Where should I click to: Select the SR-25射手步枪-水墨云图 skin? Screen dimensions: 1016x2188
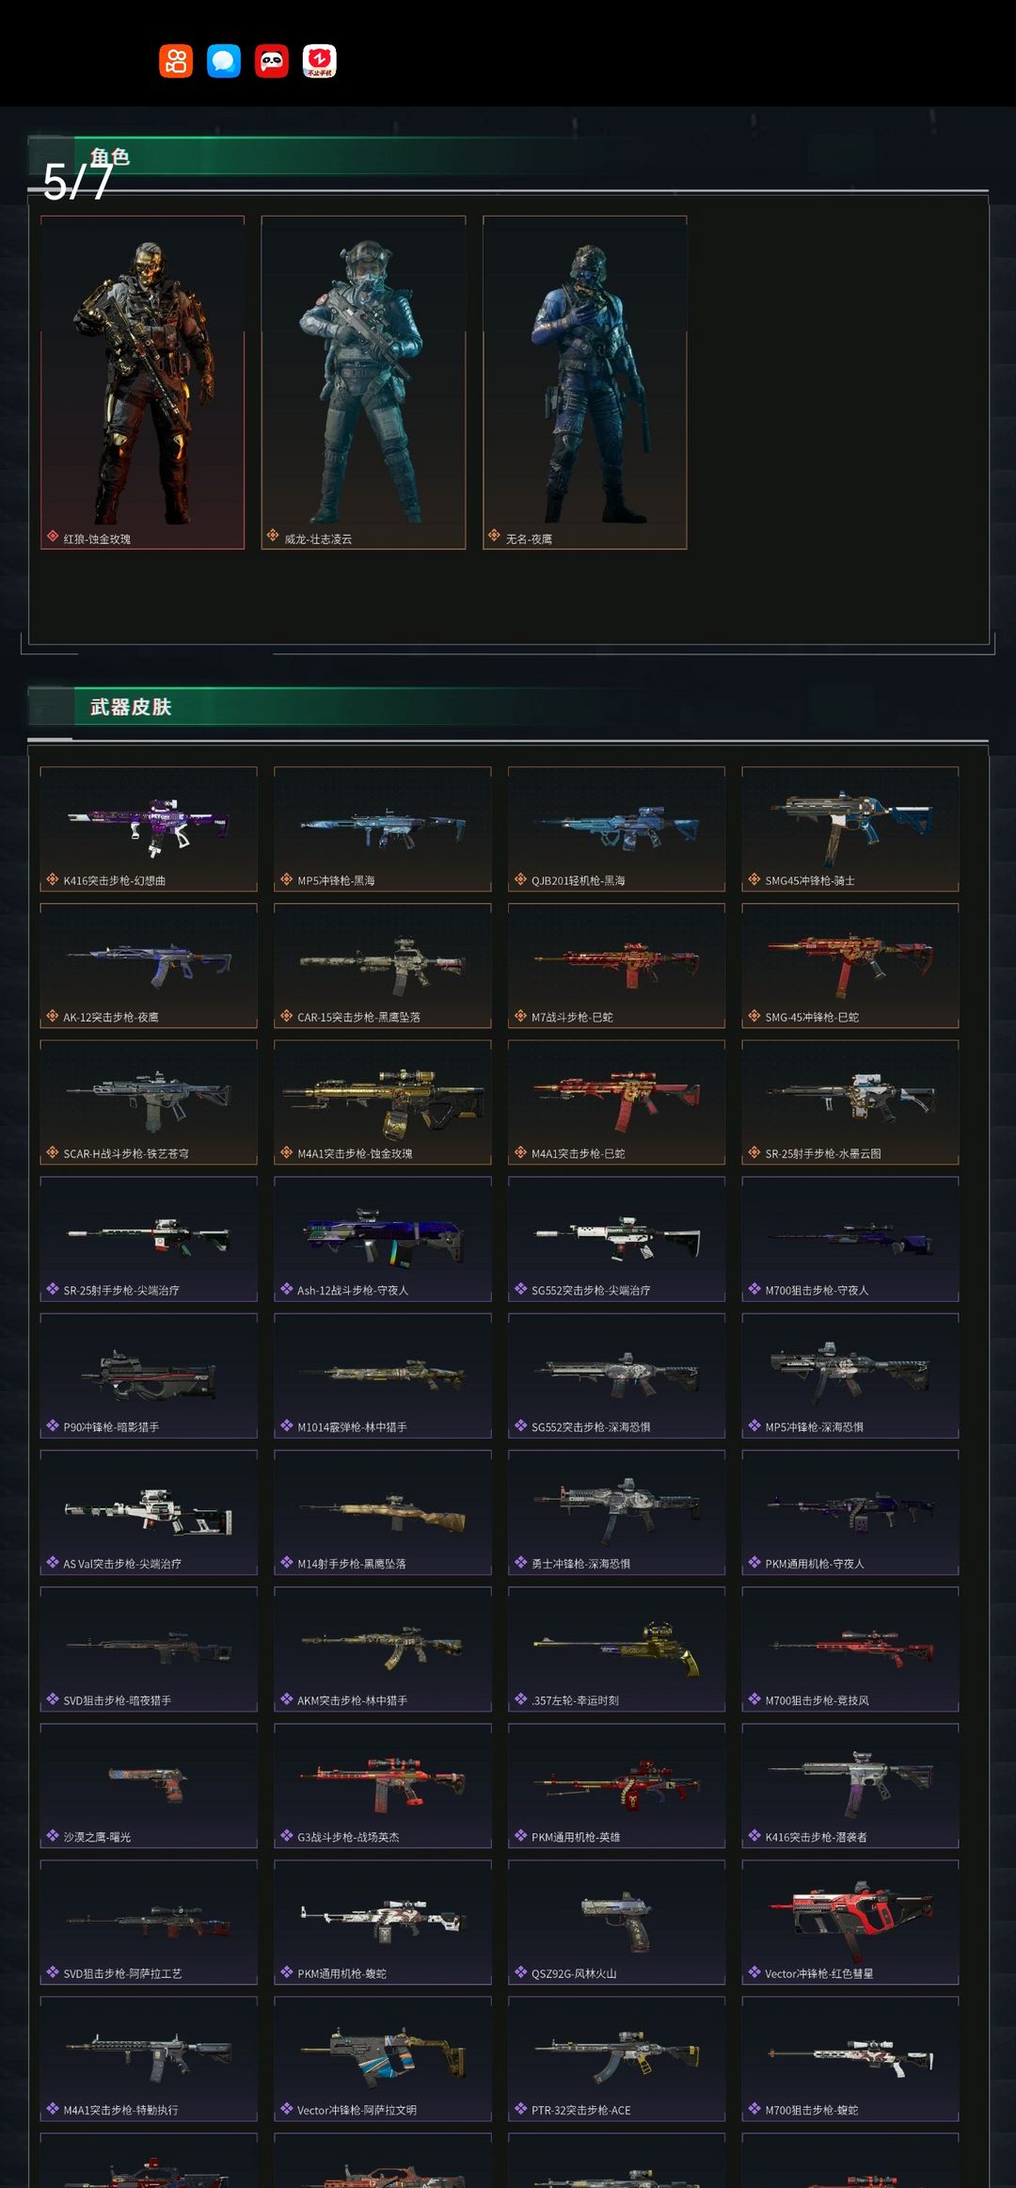point(850,1102)
